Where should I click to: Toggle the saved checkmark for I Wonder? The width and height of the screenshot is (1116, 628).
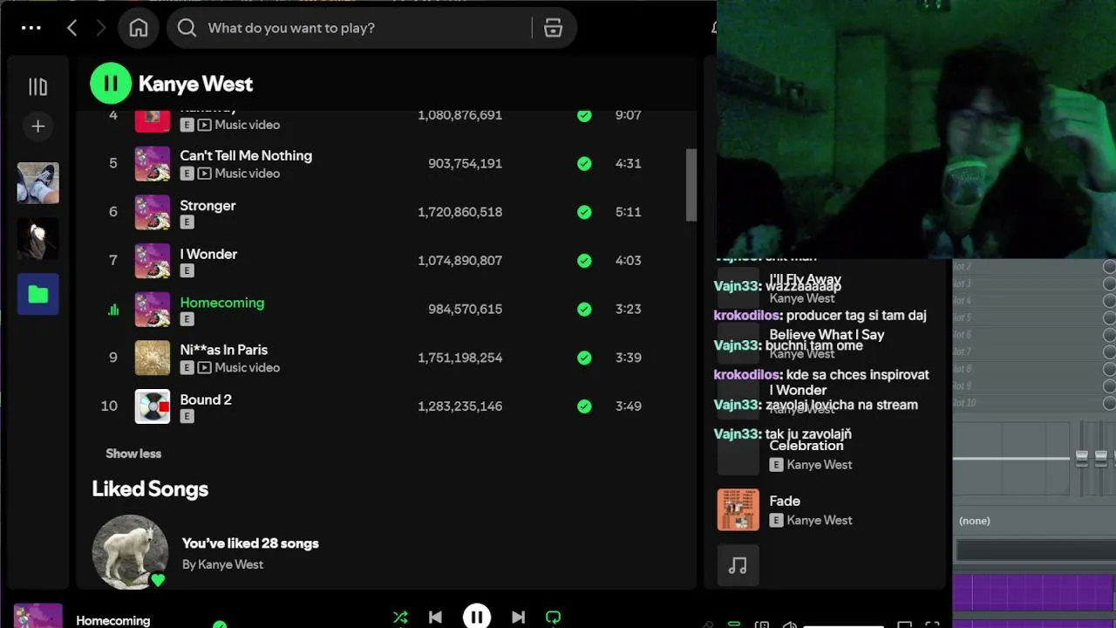[584, 260]
